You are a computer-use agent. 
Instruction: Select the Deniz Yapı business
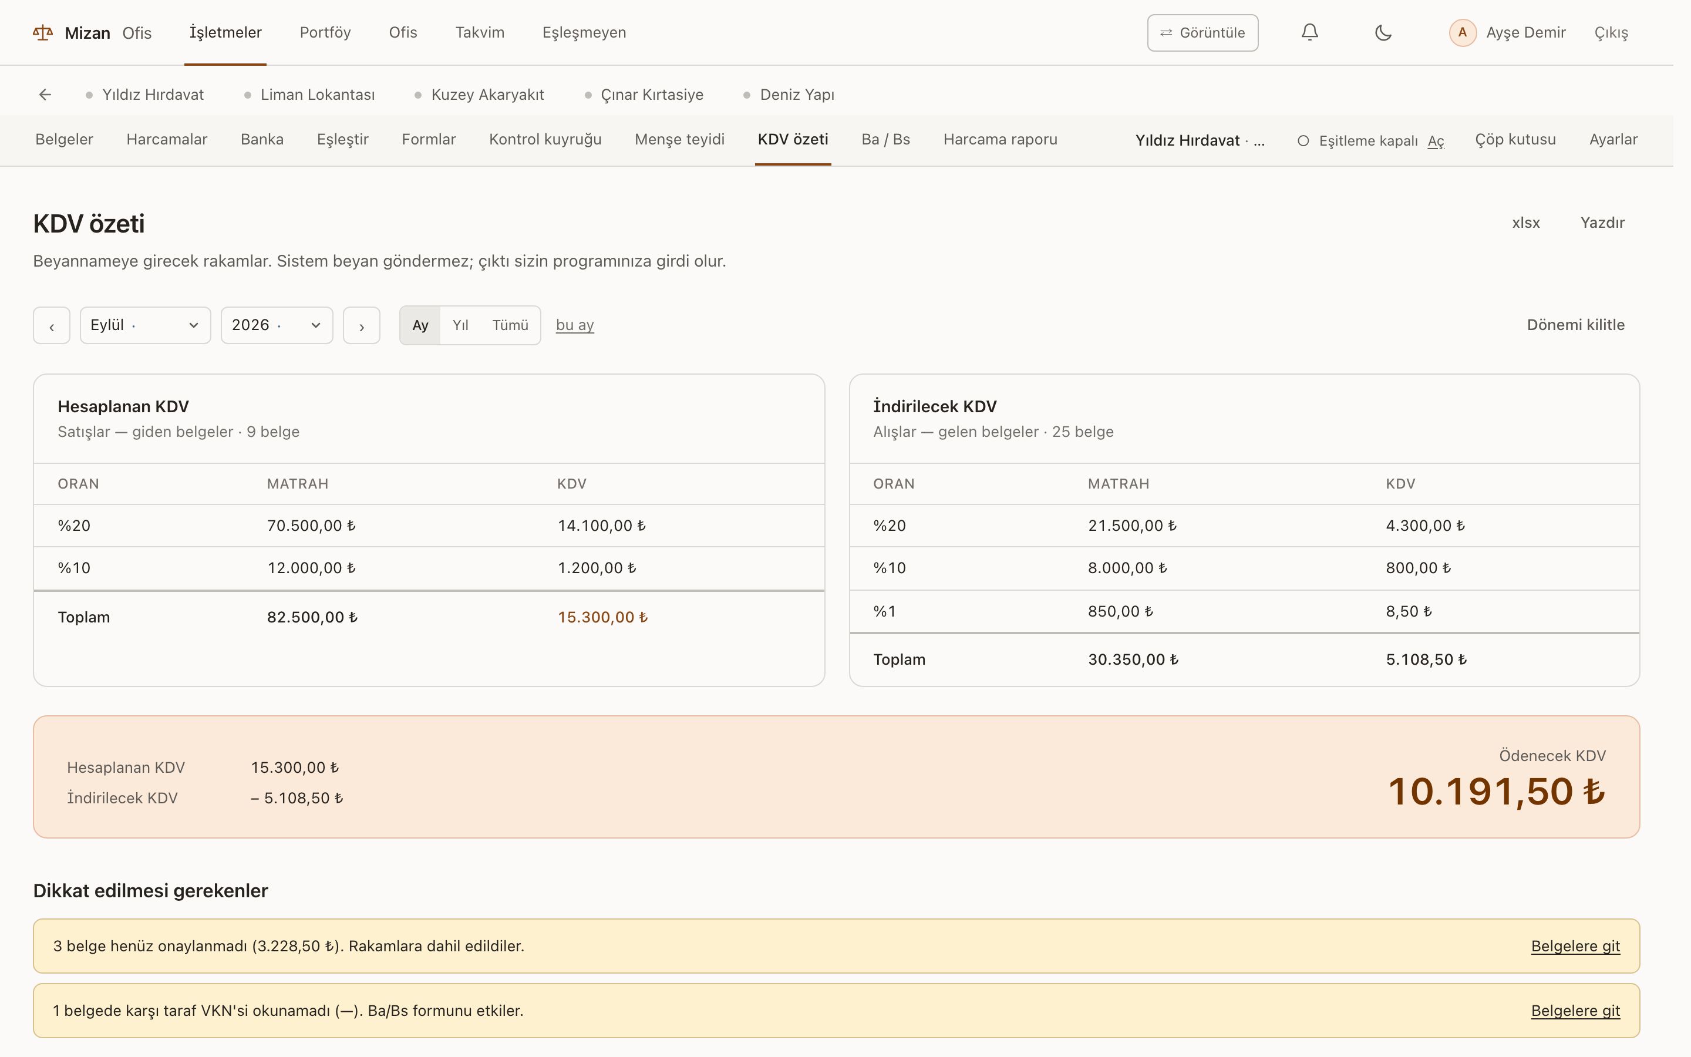[789, 95]
